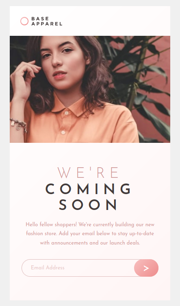Click the COMING heading word
This screenshot has width=180, height=306.
pos(88,189)
